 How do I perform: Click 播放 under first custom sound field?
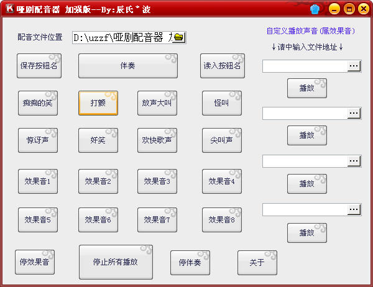click(x=307, y=88)
